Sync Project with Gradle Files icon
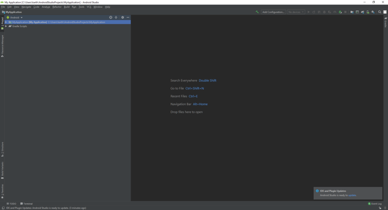The width and height of the screenshot is (388, 210). pyautogui.click(x=363, y=12)
